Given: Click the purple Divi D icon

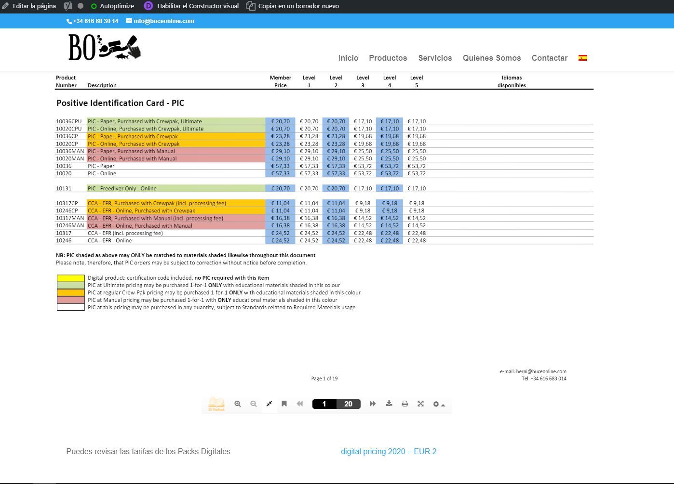Looking at the screenshot, I should (x=148, y=6).
